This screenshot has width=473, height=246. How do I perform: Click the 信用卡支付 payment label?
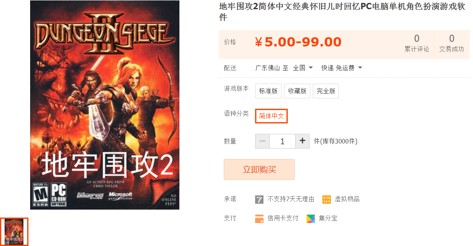point(283,218)
